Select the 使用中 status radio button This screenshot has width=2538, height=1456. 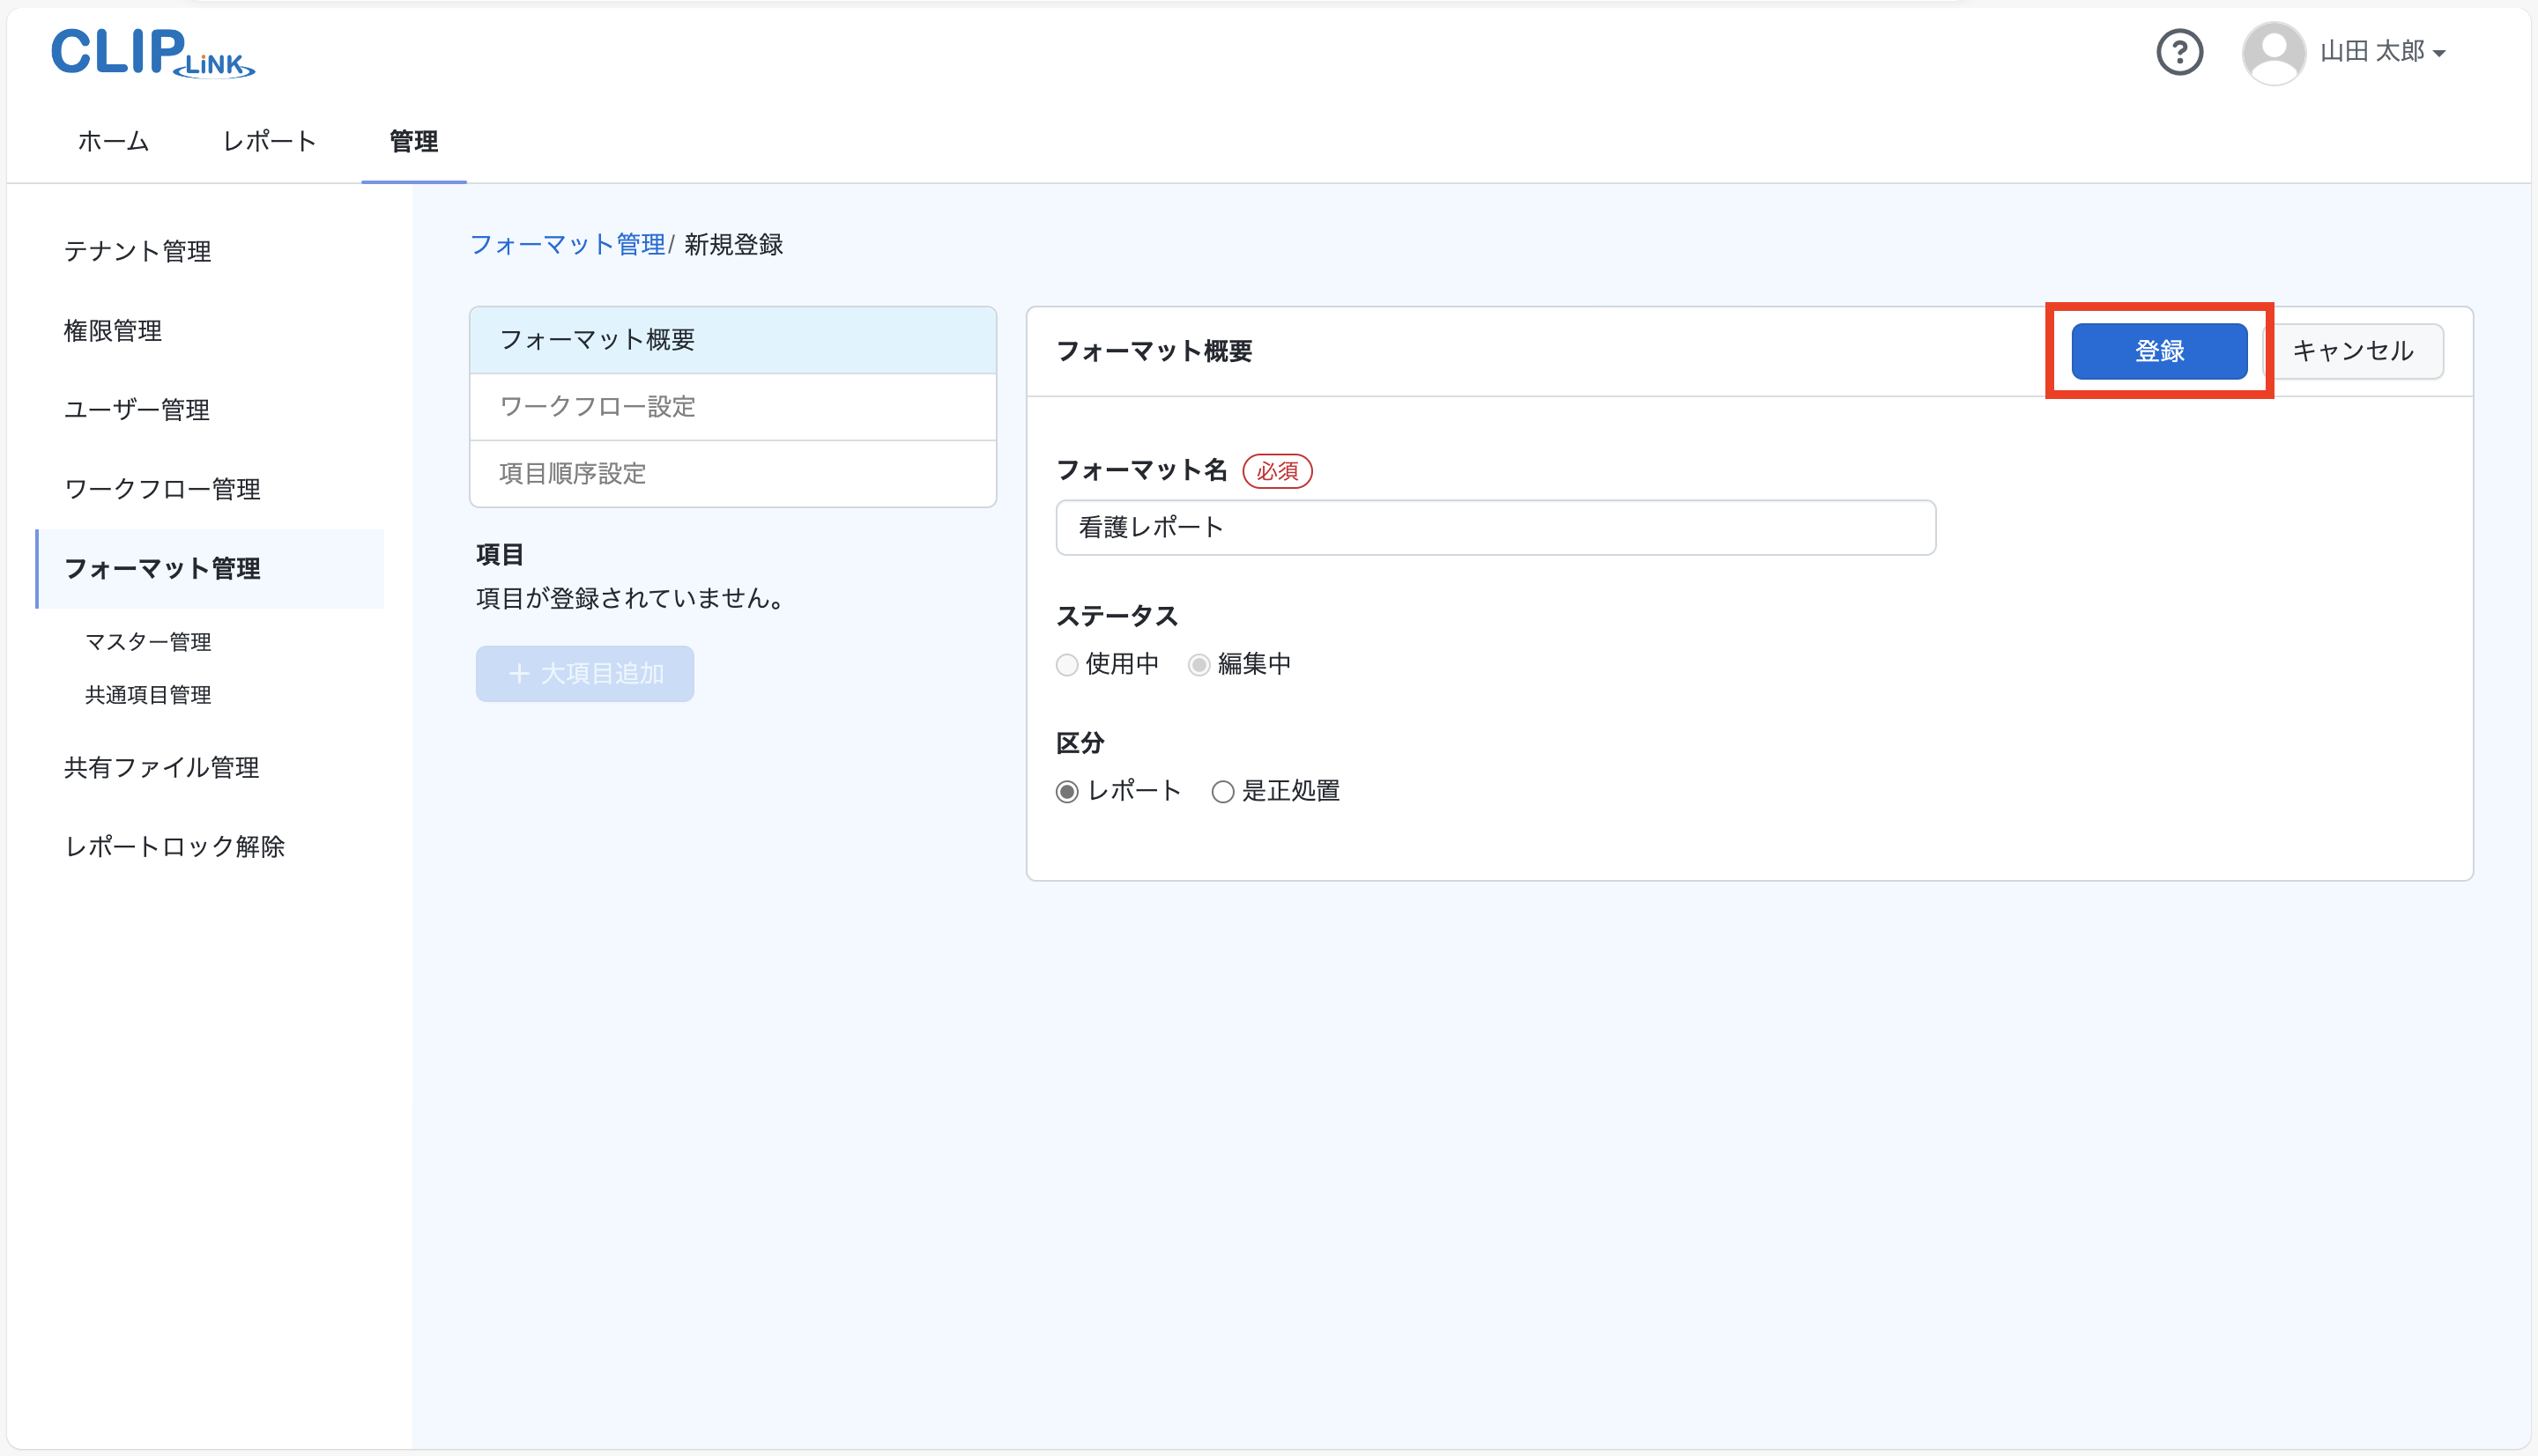1066,664
